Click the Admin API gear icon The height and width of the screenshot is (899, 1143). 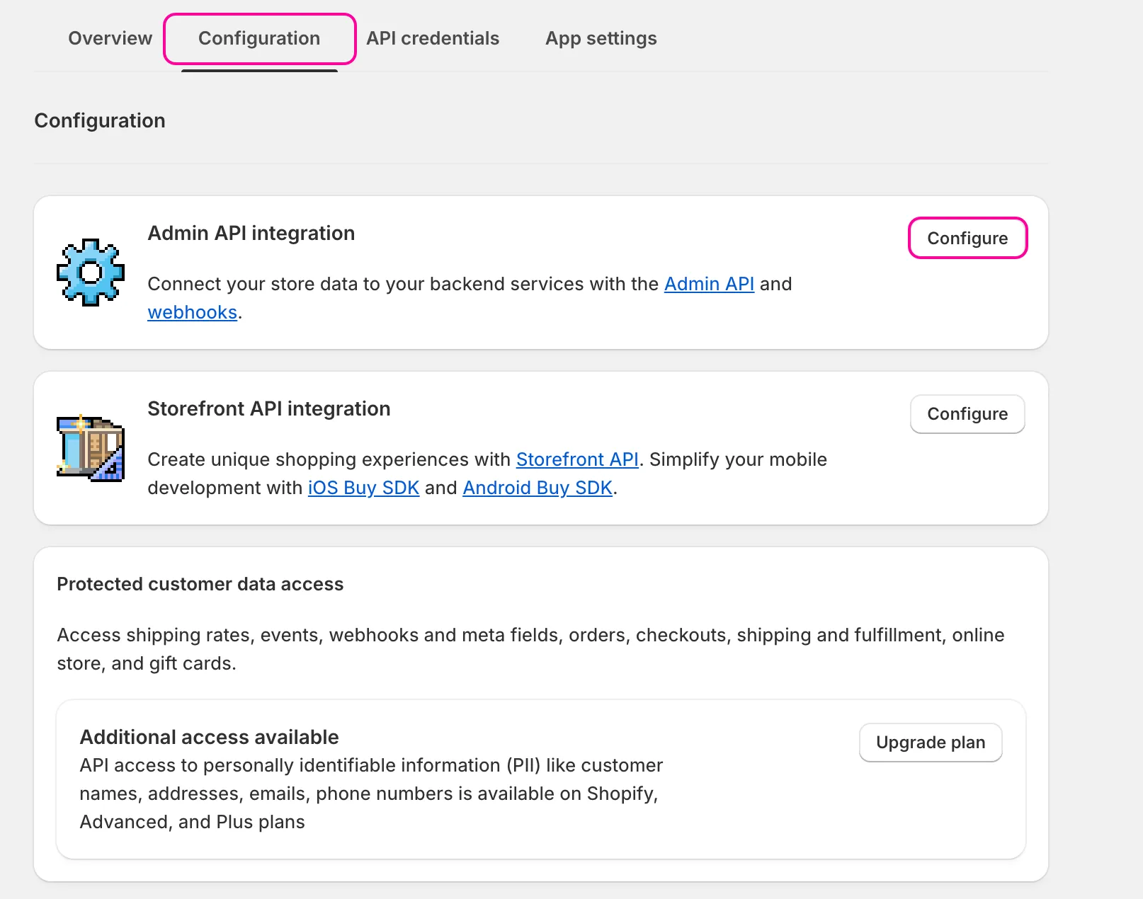pyautogui.click(x=91, y=273)
